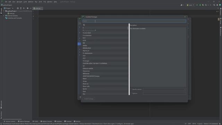Image resolution: width=222 pixels, height=125 pixels.
Task: Open the Services tool window
Action: [77, 122]
